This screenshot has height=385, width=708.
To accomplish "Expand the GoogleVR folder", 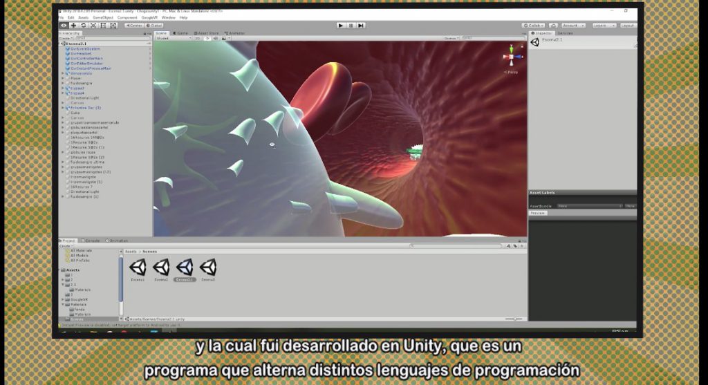I will 63,300.
